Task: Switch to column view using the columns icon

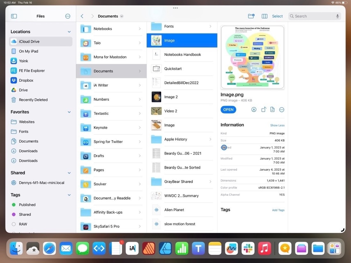Action: [264, 16]
